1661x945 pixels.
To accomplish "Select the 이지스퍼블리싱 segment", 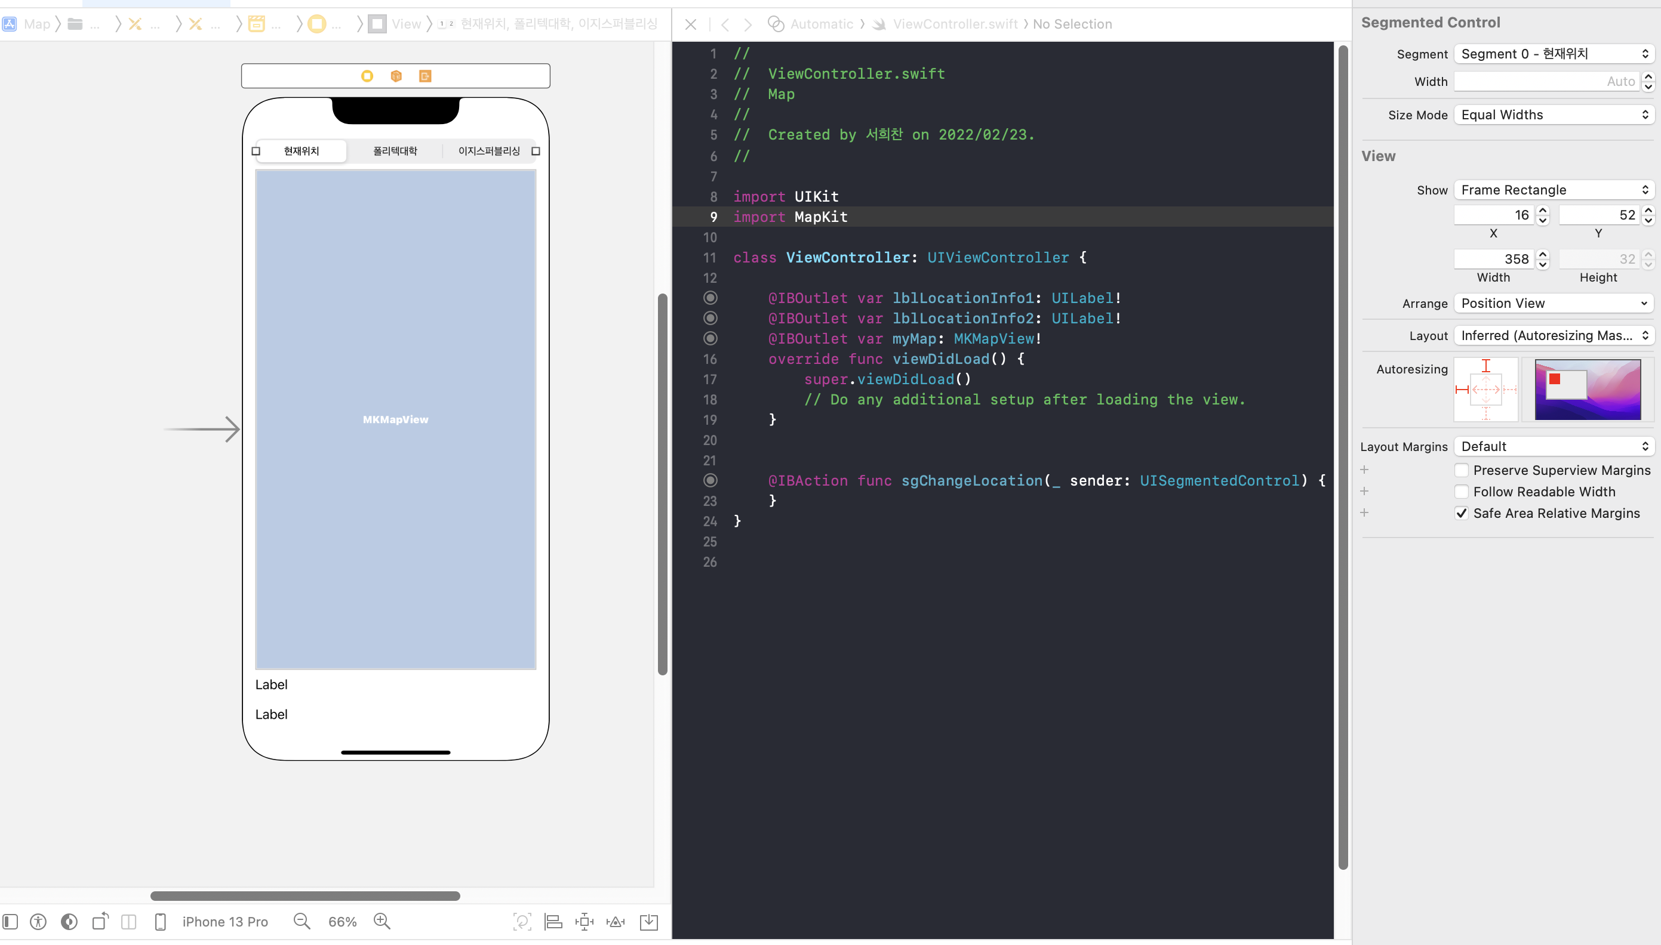I will tap(489, 151).
